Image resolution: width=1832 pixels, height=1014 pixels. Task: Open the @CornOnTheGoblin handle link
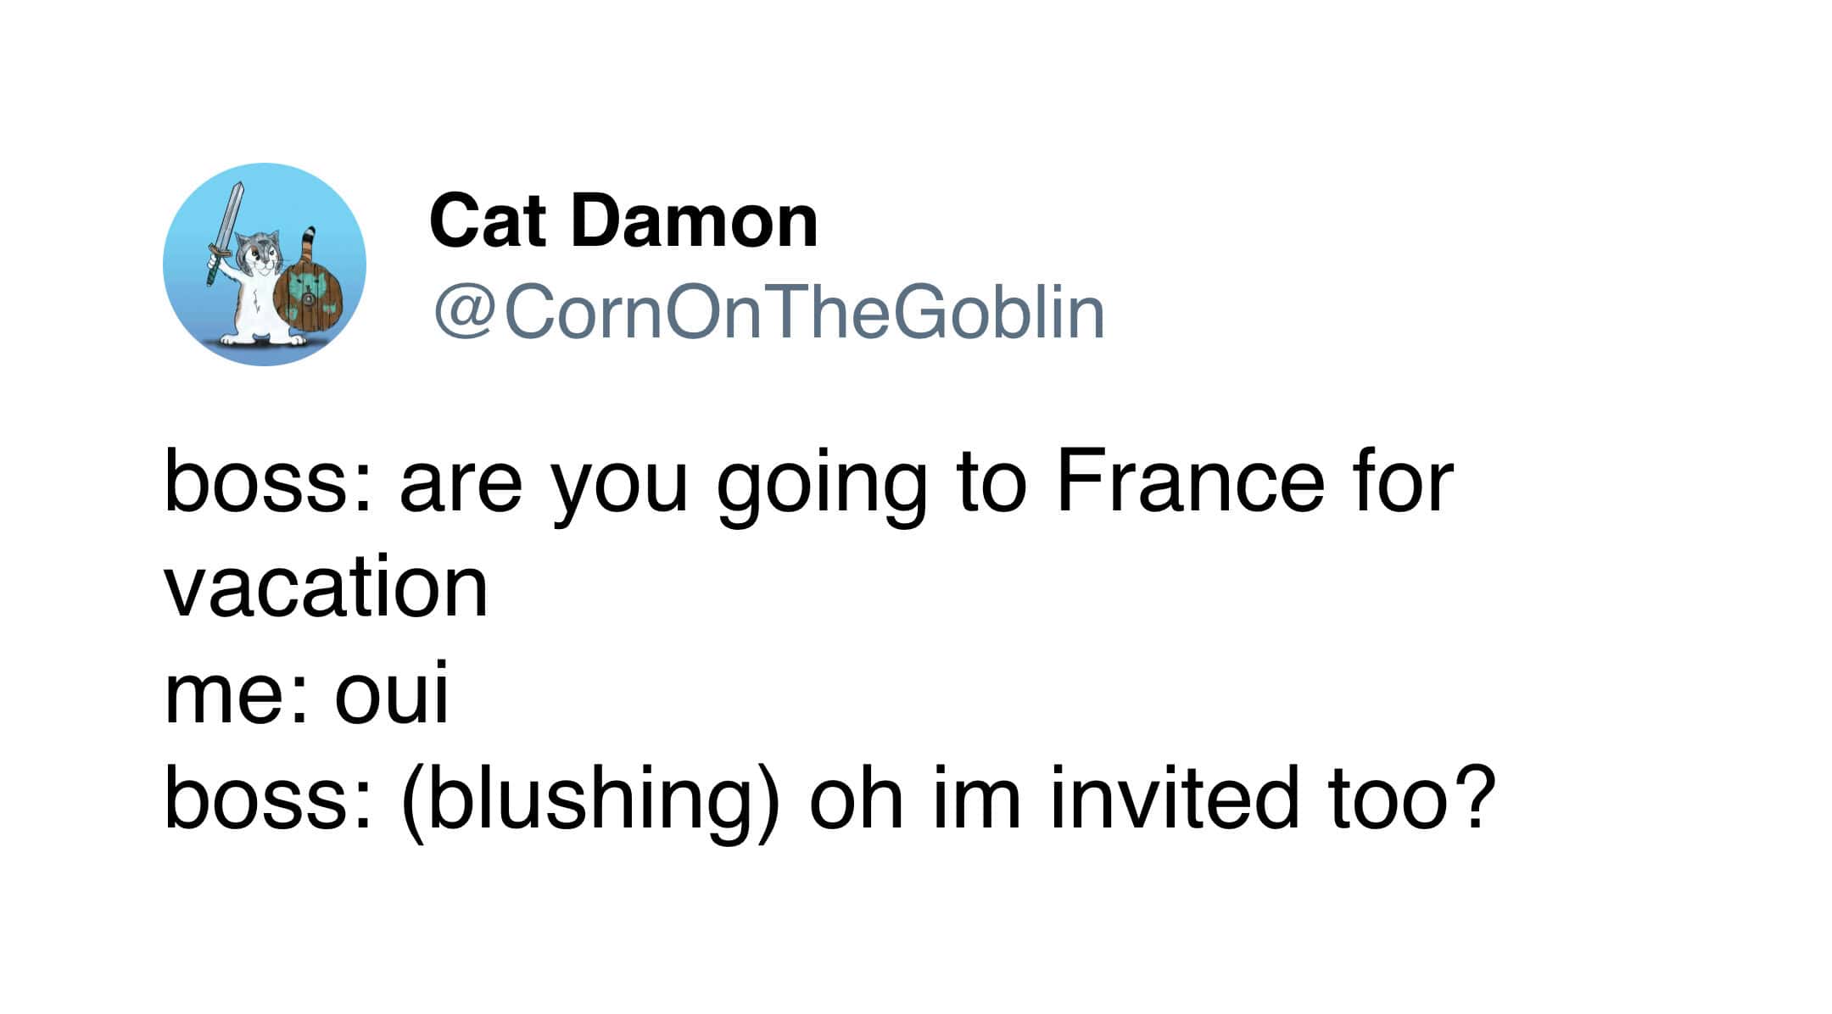[768, 313]
